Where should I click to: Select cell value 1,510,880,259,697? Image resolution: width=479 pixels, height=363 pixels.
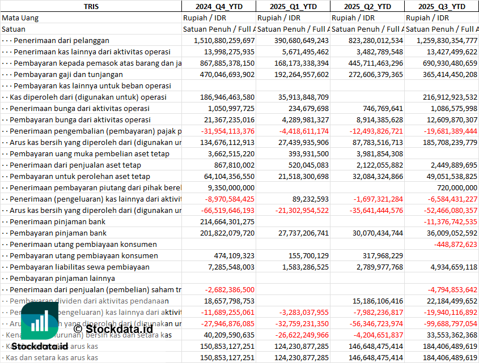(x=224, y=40)
